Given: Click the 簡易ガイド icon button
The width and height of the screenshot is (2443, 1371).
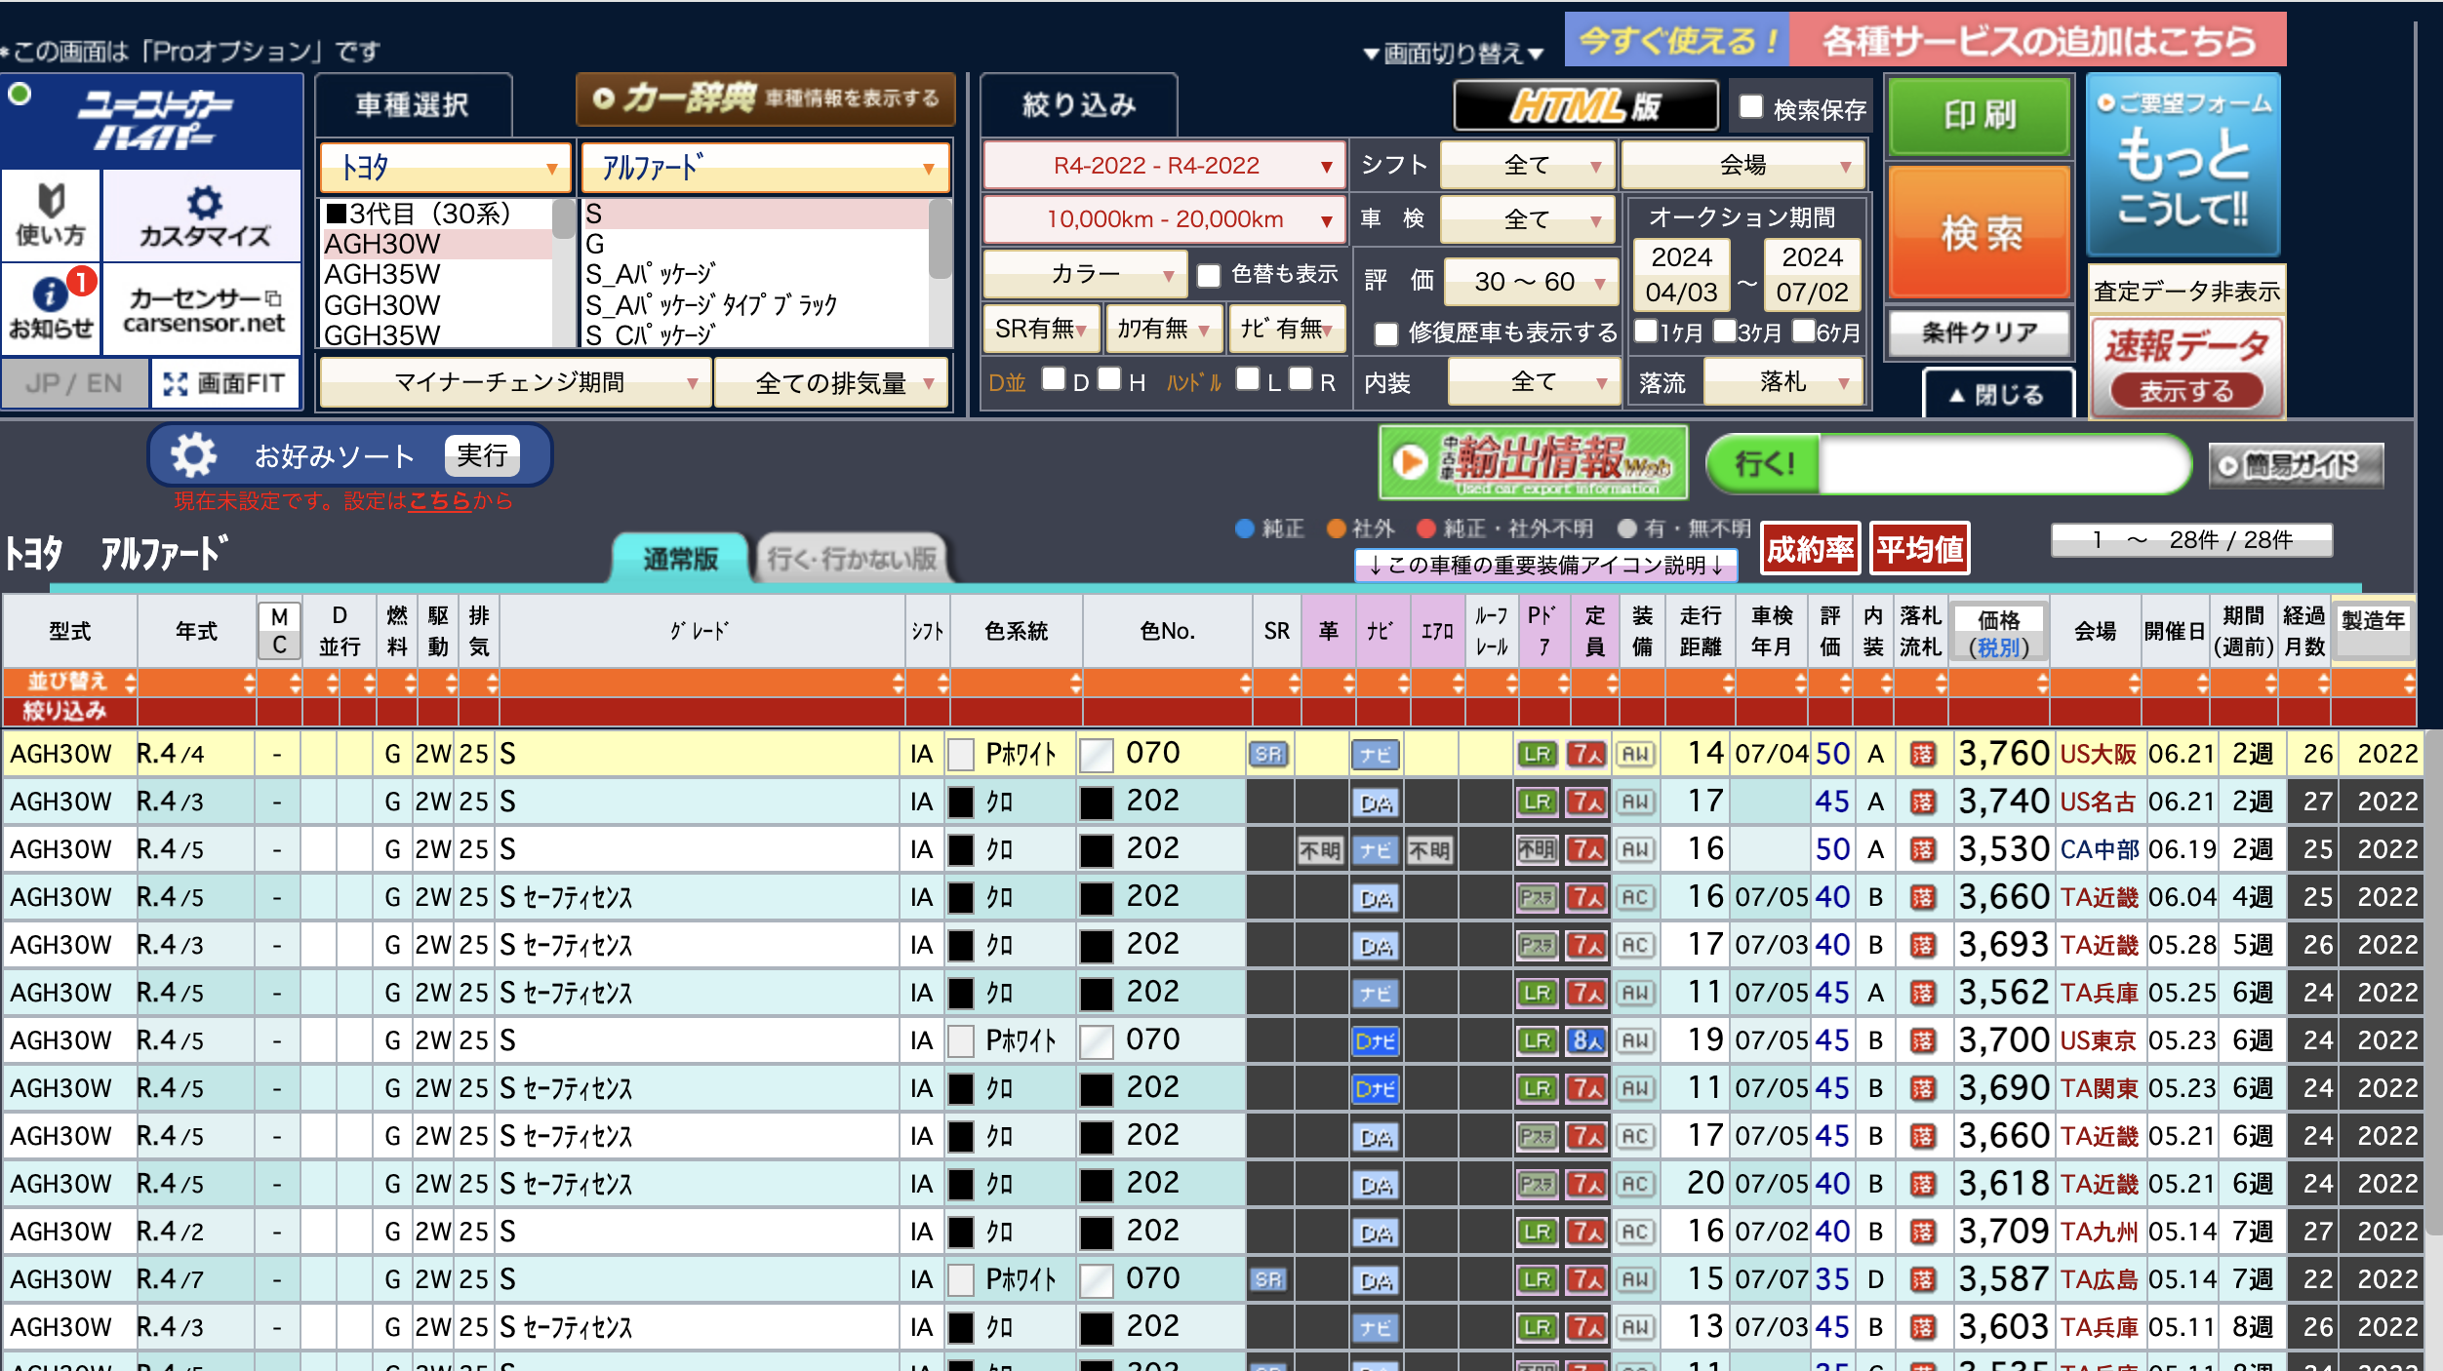Looking at the screenshot, I should pos(2296,465).
